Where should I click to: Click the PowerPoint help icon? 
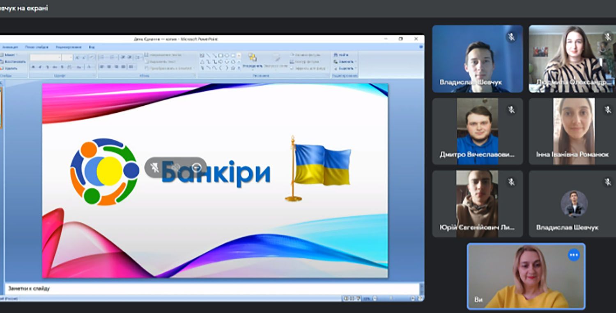tap(421, 47)
